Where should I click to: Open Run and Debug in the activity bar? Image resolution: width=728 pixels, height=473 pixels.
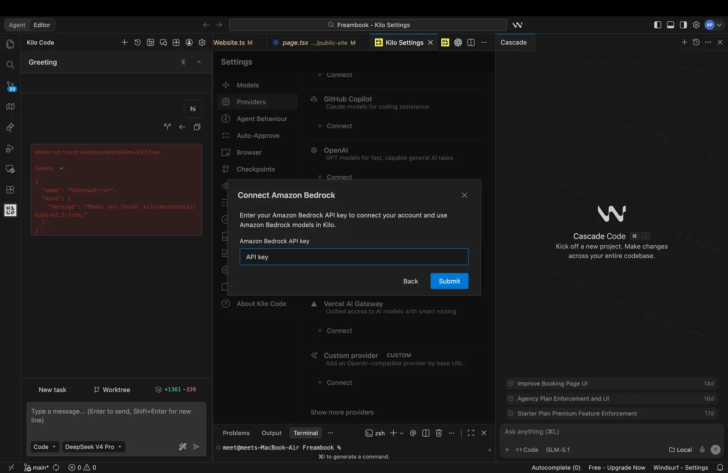10,149
